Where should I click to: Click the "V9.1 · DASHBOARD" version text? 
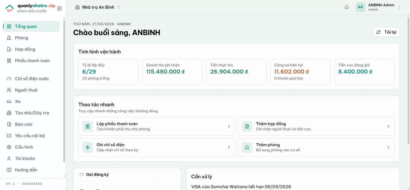pos(24,184)
